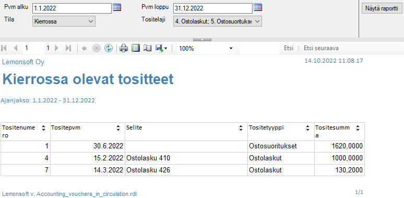This screenshot has width=404, height=198.
Task: Sort by Tositepvm column
Action: (118, 128)
